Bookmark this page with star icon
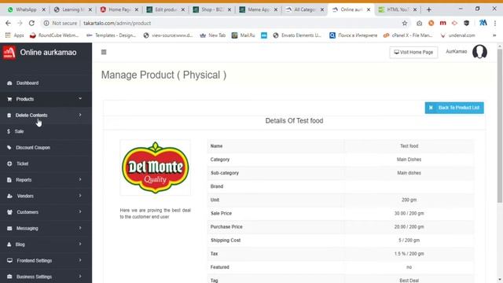 tap(405, 23)
